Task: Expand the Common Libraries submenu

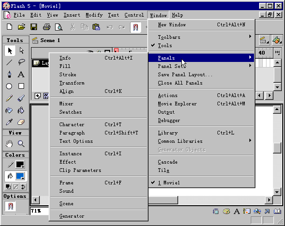Action: point(201,141)
